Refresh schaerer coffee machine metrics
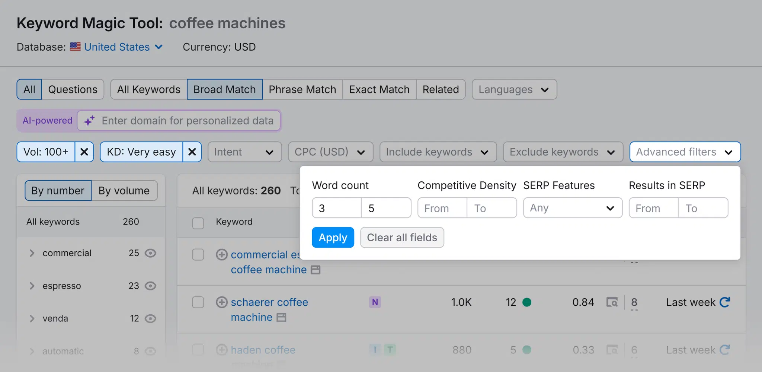The width and height of the screenshot is (762, 372). tap(724, 302)
